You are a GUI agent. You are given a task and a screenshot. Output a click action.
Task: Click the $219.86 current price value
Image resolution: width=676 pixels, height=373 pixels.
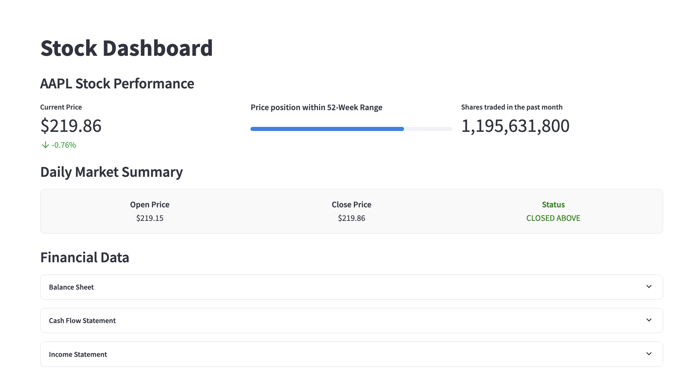tap(71, 126)
